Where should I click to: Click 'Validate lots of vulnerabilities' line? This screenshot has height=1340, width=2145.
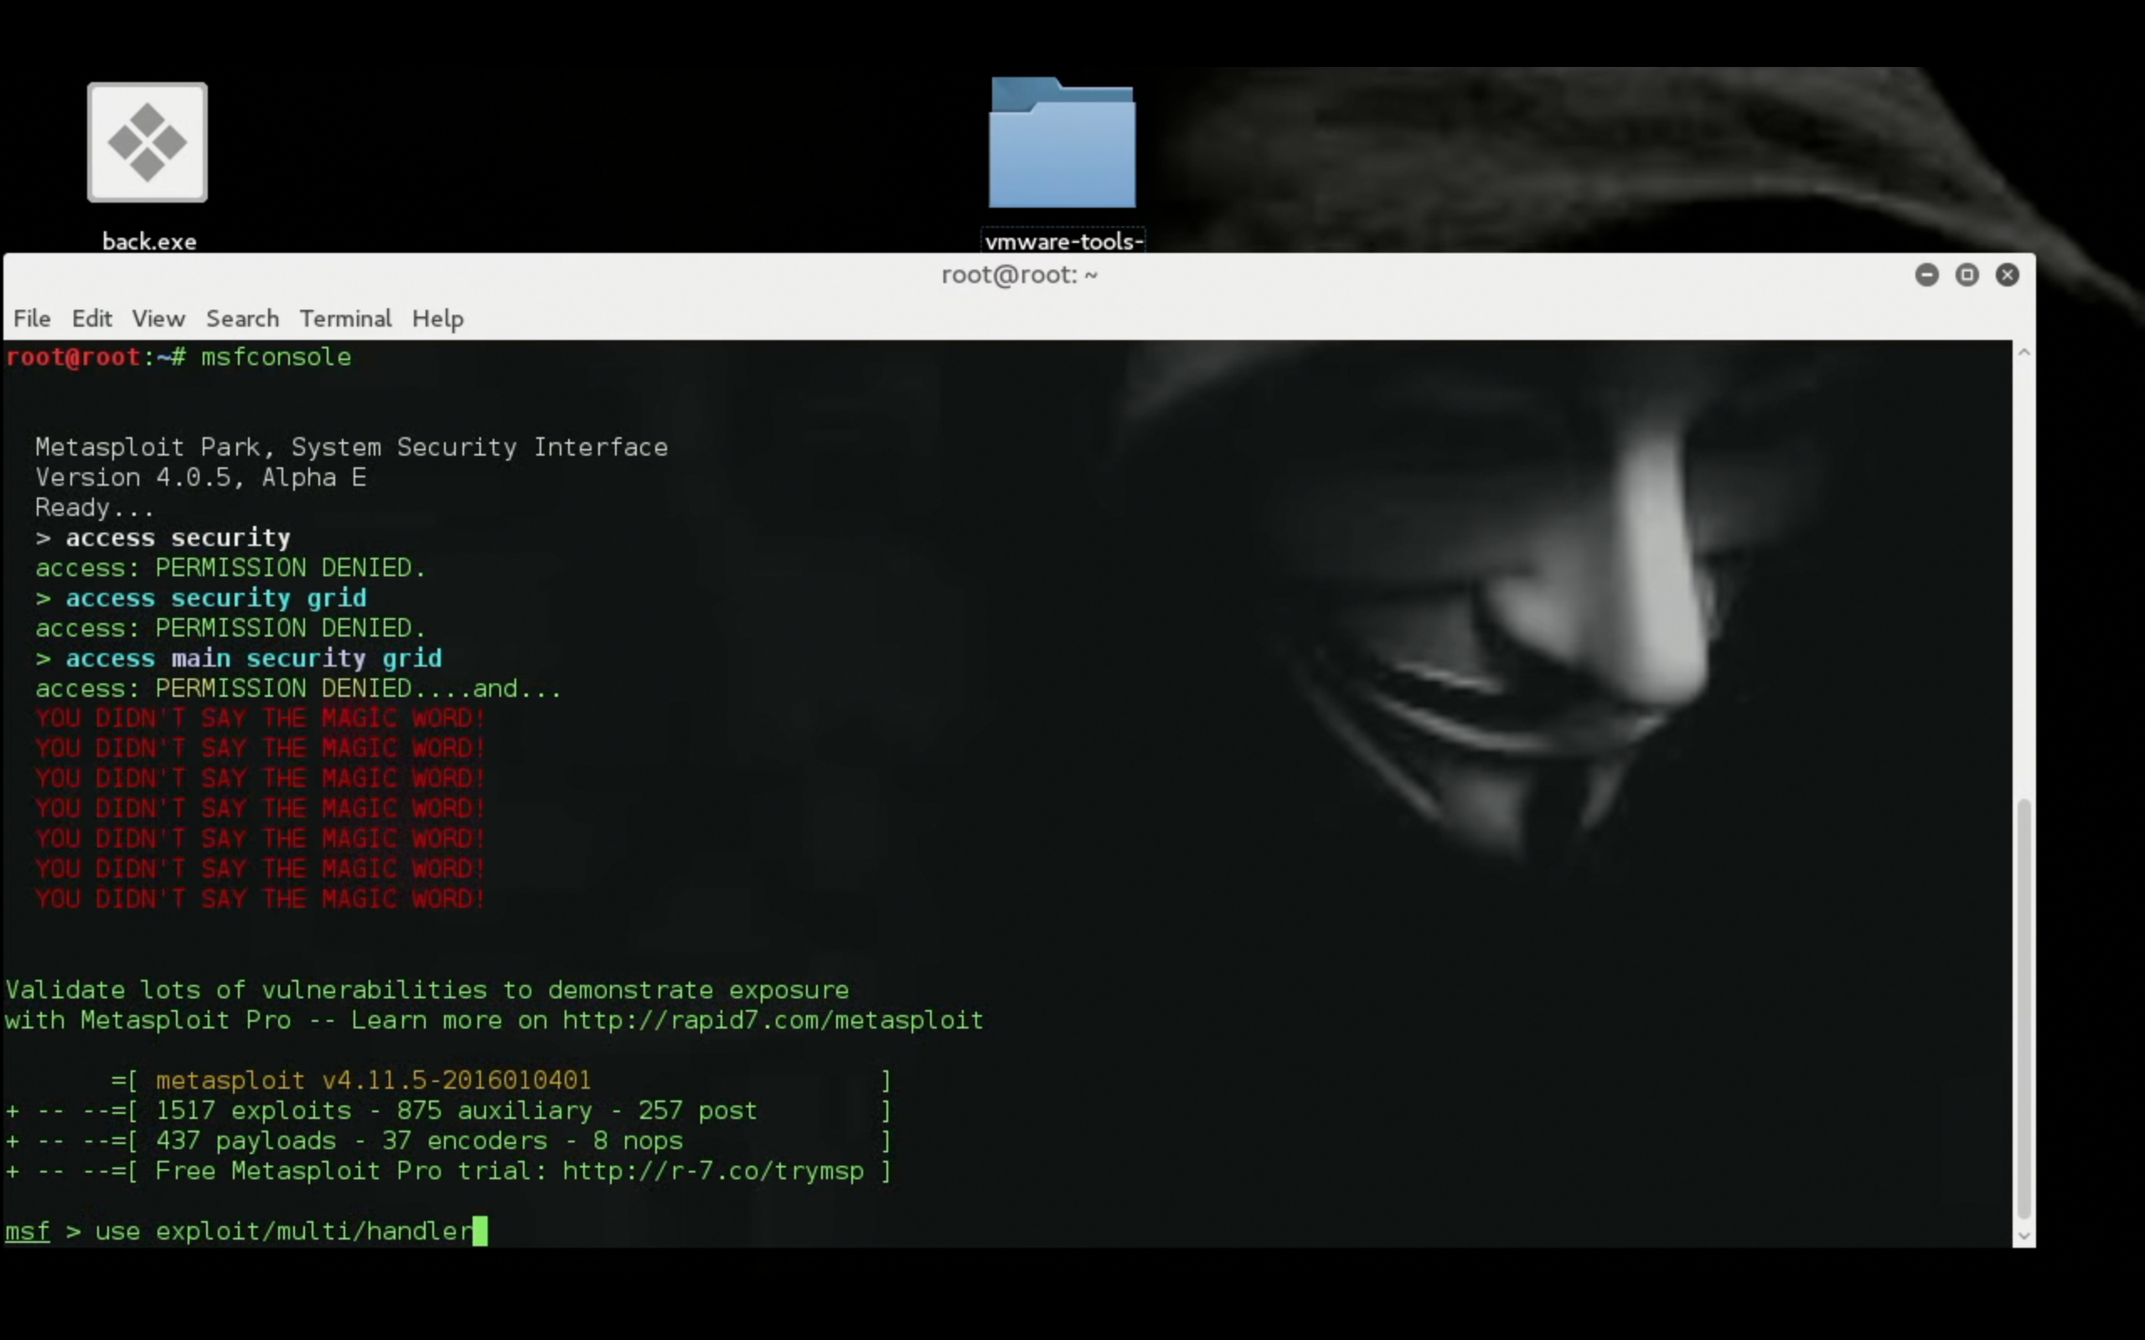427,990
